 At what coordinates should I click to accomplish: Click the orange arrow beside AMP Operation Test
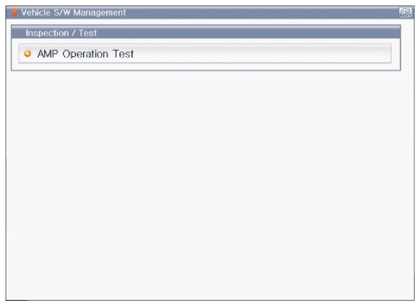coord(27,54)
